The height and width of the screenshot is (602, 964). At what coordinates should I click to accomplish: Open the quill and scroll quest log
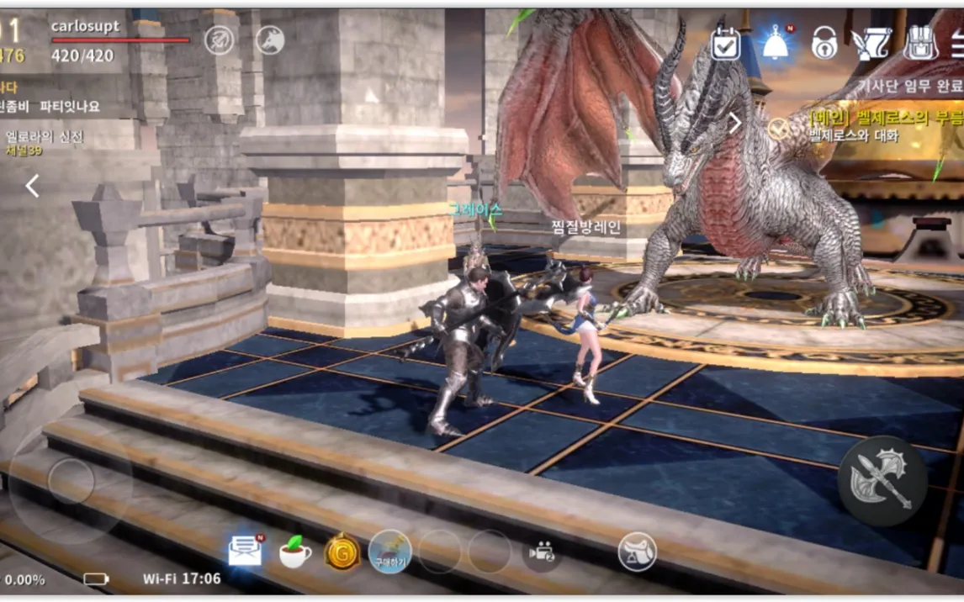pos(871,44)
